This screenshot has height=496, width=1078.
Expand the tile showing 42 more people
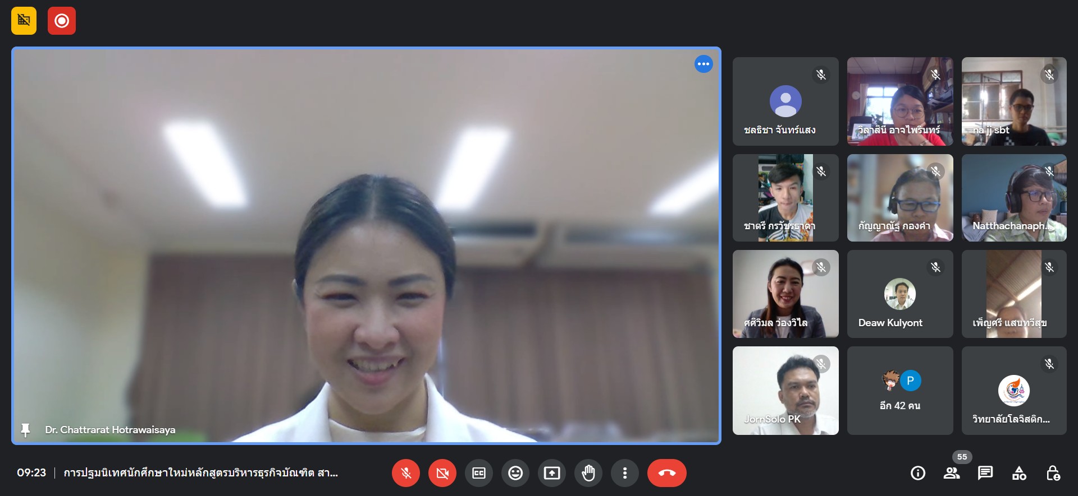pyautogui.click(x=899, y=391)
